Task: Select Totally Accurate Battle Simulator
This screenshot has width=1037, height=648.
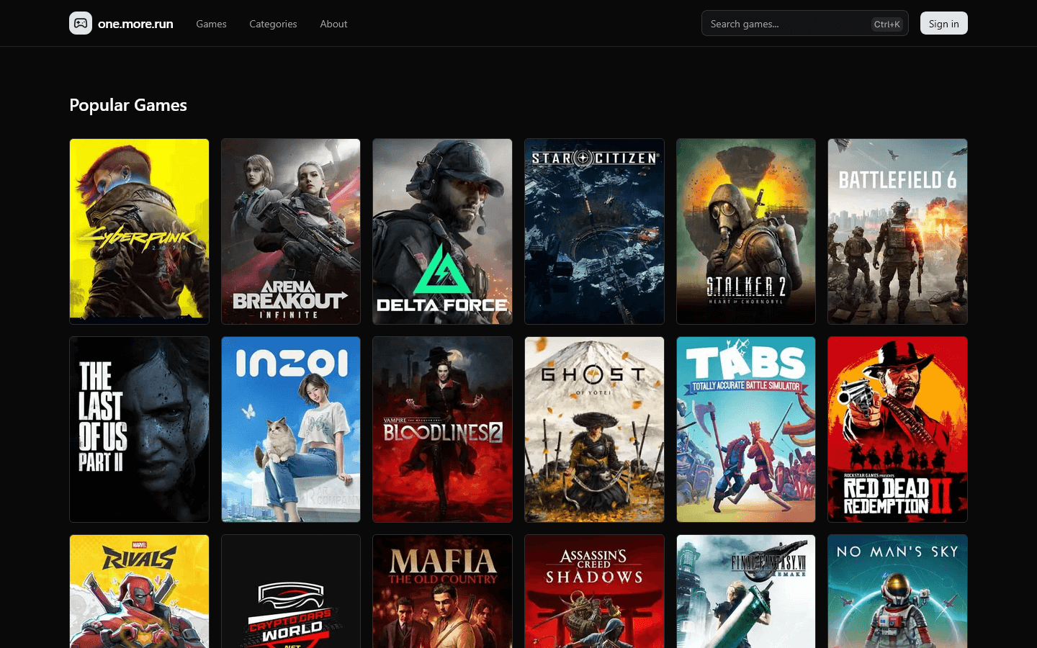Action: click(x=746, y=429)
